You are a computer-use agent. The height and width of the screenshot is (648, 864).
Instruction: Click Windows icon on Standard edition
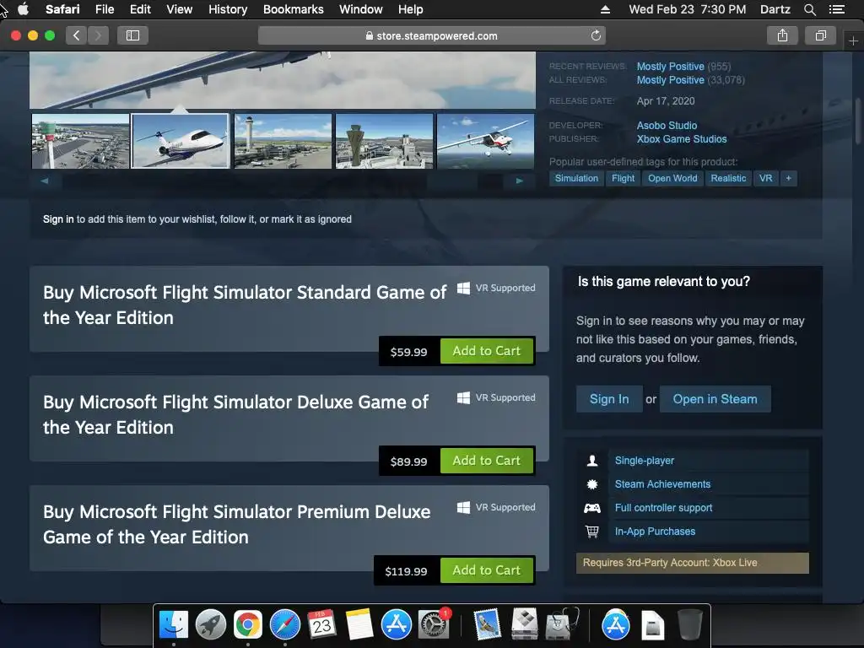point(463,289)
